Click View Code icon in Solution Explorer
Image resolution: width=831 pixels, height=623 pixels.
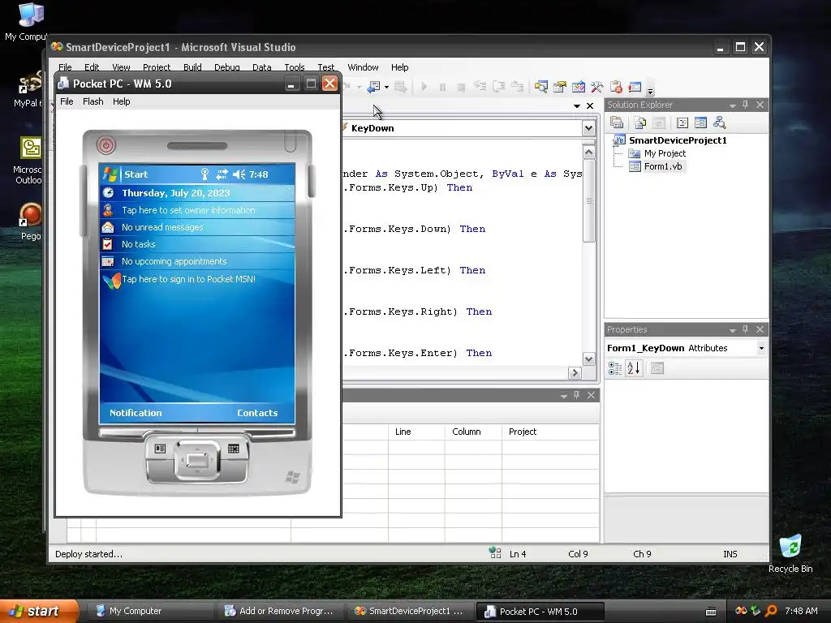[682, 123]
